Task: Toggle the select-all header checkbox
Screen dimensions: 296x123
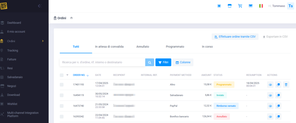Action: [62, 75]
